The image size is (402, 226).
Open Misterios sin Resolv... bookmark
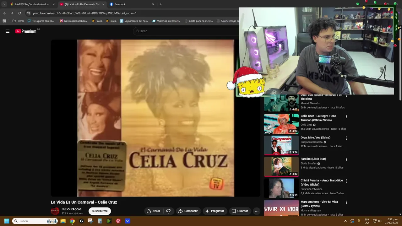(x=166, y=21)
